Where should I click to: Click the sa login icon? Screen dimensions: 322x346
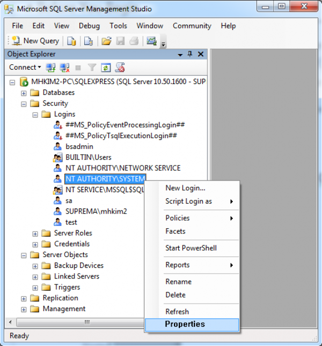tap(58, 200)
